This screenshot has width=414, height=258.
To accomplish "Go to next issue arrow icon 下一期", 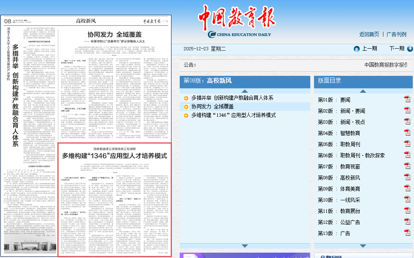I will (x=409, y=49).
